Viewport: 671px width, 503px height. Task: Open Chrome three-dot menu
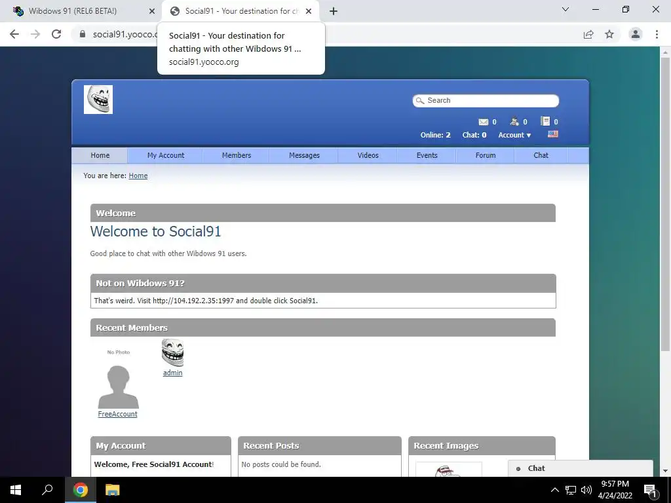(657, 34)
